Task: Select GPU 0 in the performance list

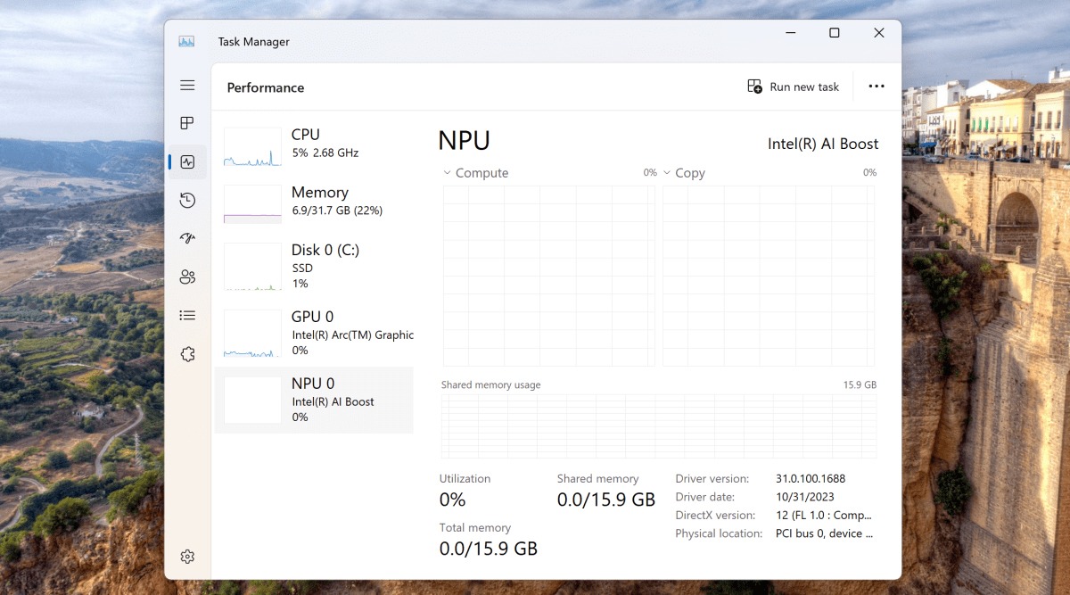Action: pos(314,333)
